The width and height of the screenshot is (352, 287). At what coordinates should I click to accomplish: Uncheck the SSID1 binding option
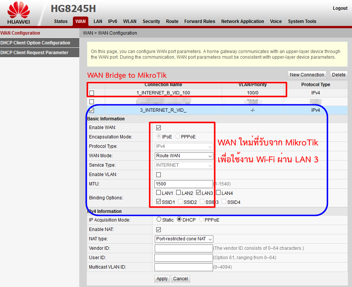(159, 202)
